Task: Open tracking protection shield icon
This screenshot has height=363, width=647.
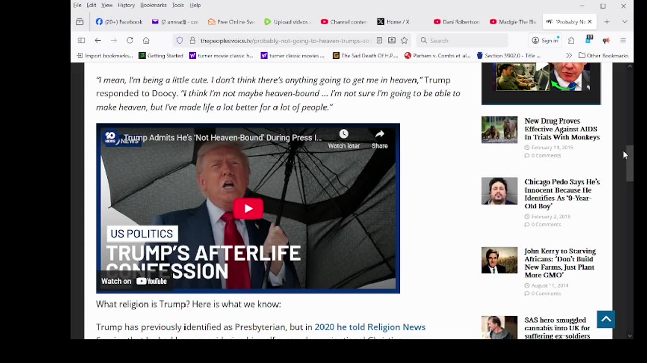Action: pos(179,40)
